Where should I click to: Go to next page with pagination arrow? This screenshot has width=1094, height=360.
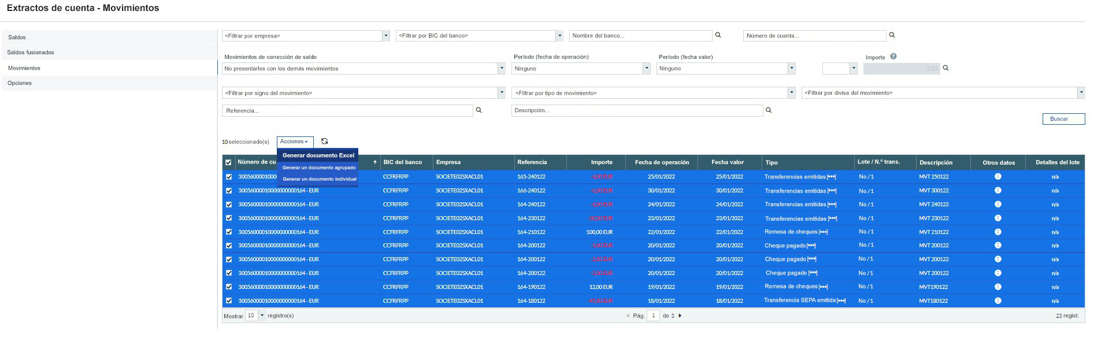click(x=680, y=316)
